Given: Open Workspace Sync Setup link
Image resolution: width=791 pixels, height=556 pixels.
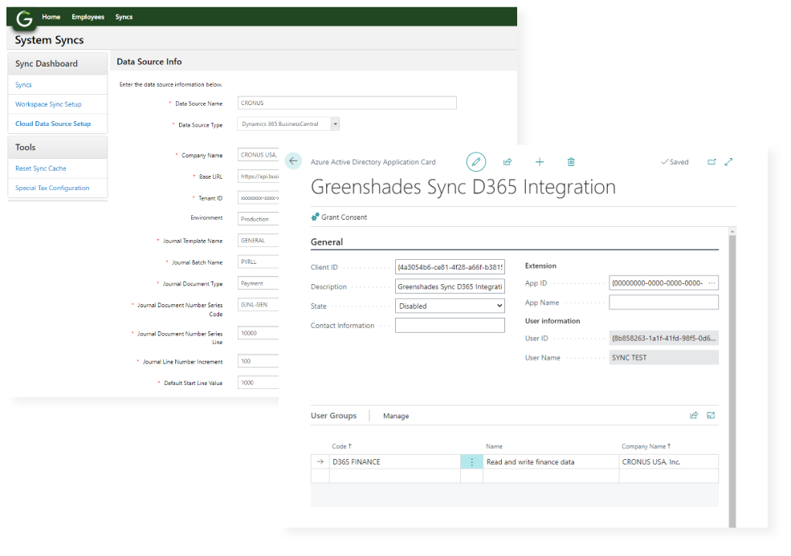Looking at the screenshot, I should (x=48, y=104).
